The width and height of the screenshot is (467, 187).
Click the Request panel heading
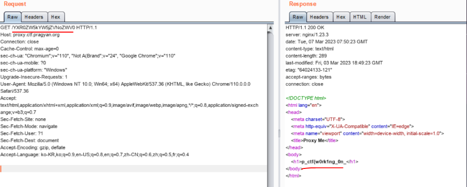pos(15,4)
